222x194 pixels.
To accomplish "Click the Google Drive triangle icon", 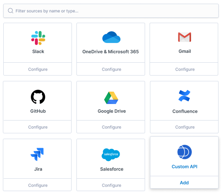I will click(111, 98).
